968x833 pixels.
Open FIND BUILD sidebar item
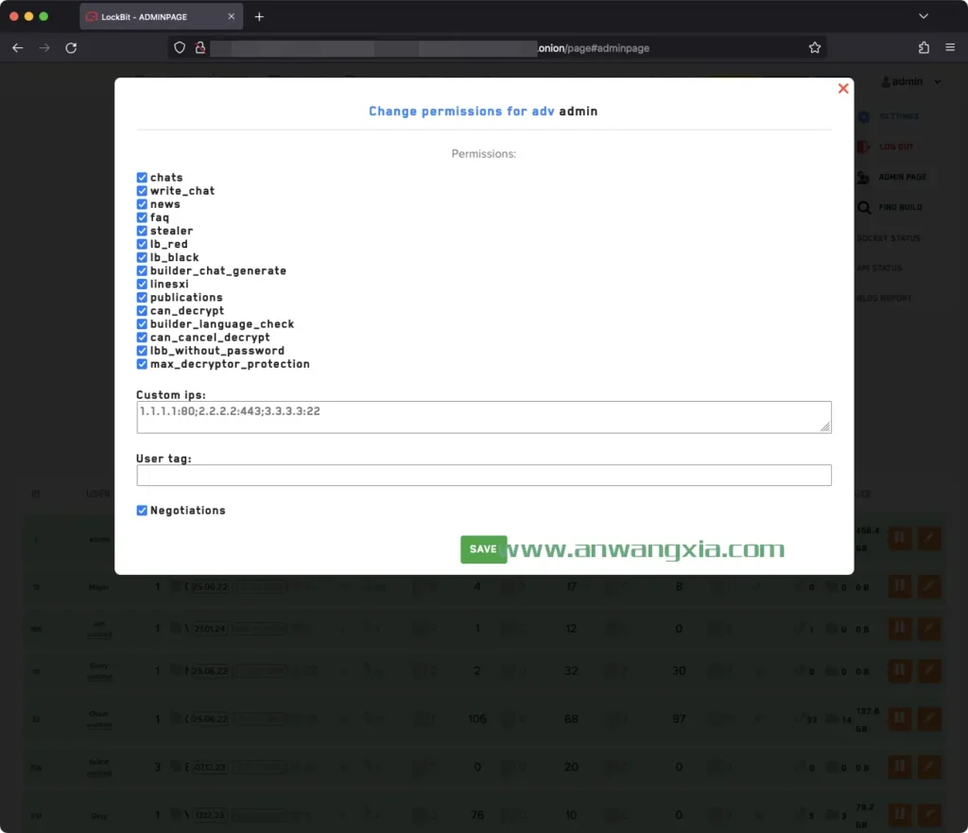(x=900, y=207)
